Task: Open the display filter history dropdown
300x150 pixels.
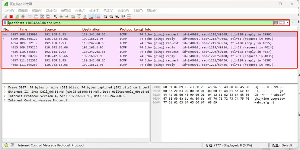Action: pyautogui.click(x=287, y=23)
